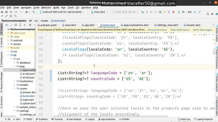218x122 pixels.
Task: Switch to the appLocalizations.dart tab
Action: [136, 25]
